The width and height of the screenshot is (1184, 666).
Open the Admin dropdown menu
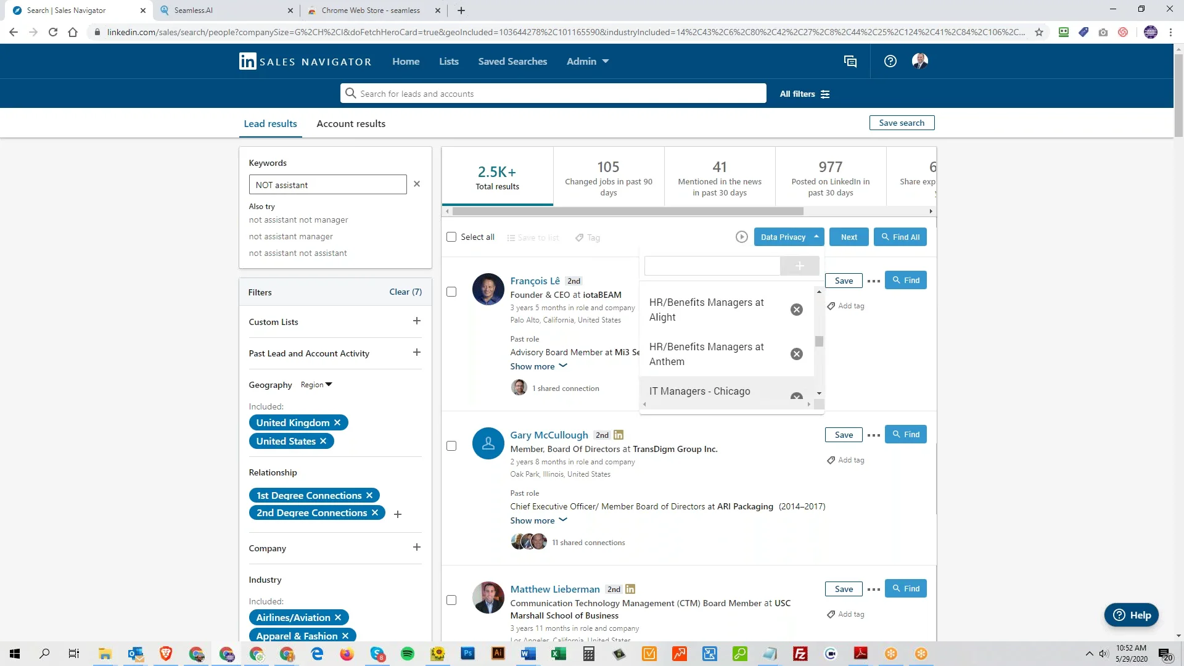(x=588, y=61)
